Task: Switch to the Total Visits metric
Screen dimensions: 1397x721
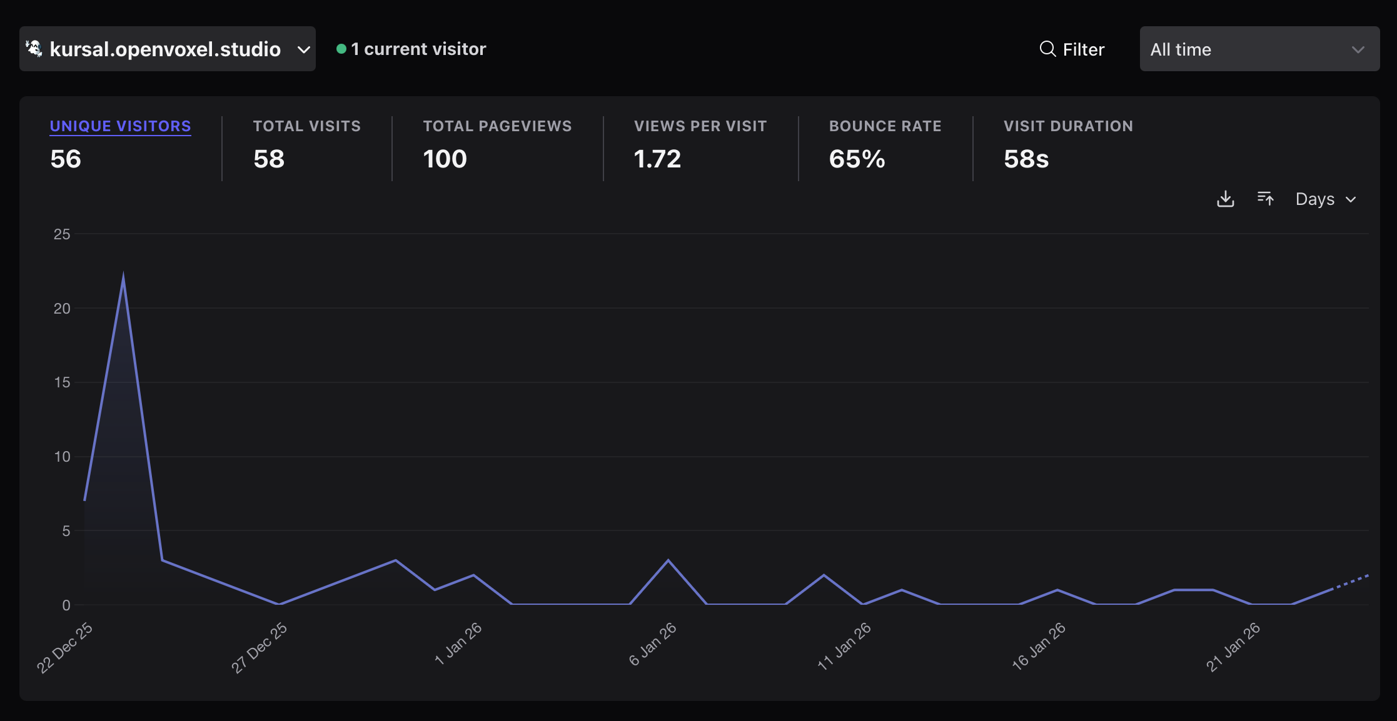Action: (x=306, y=126)
